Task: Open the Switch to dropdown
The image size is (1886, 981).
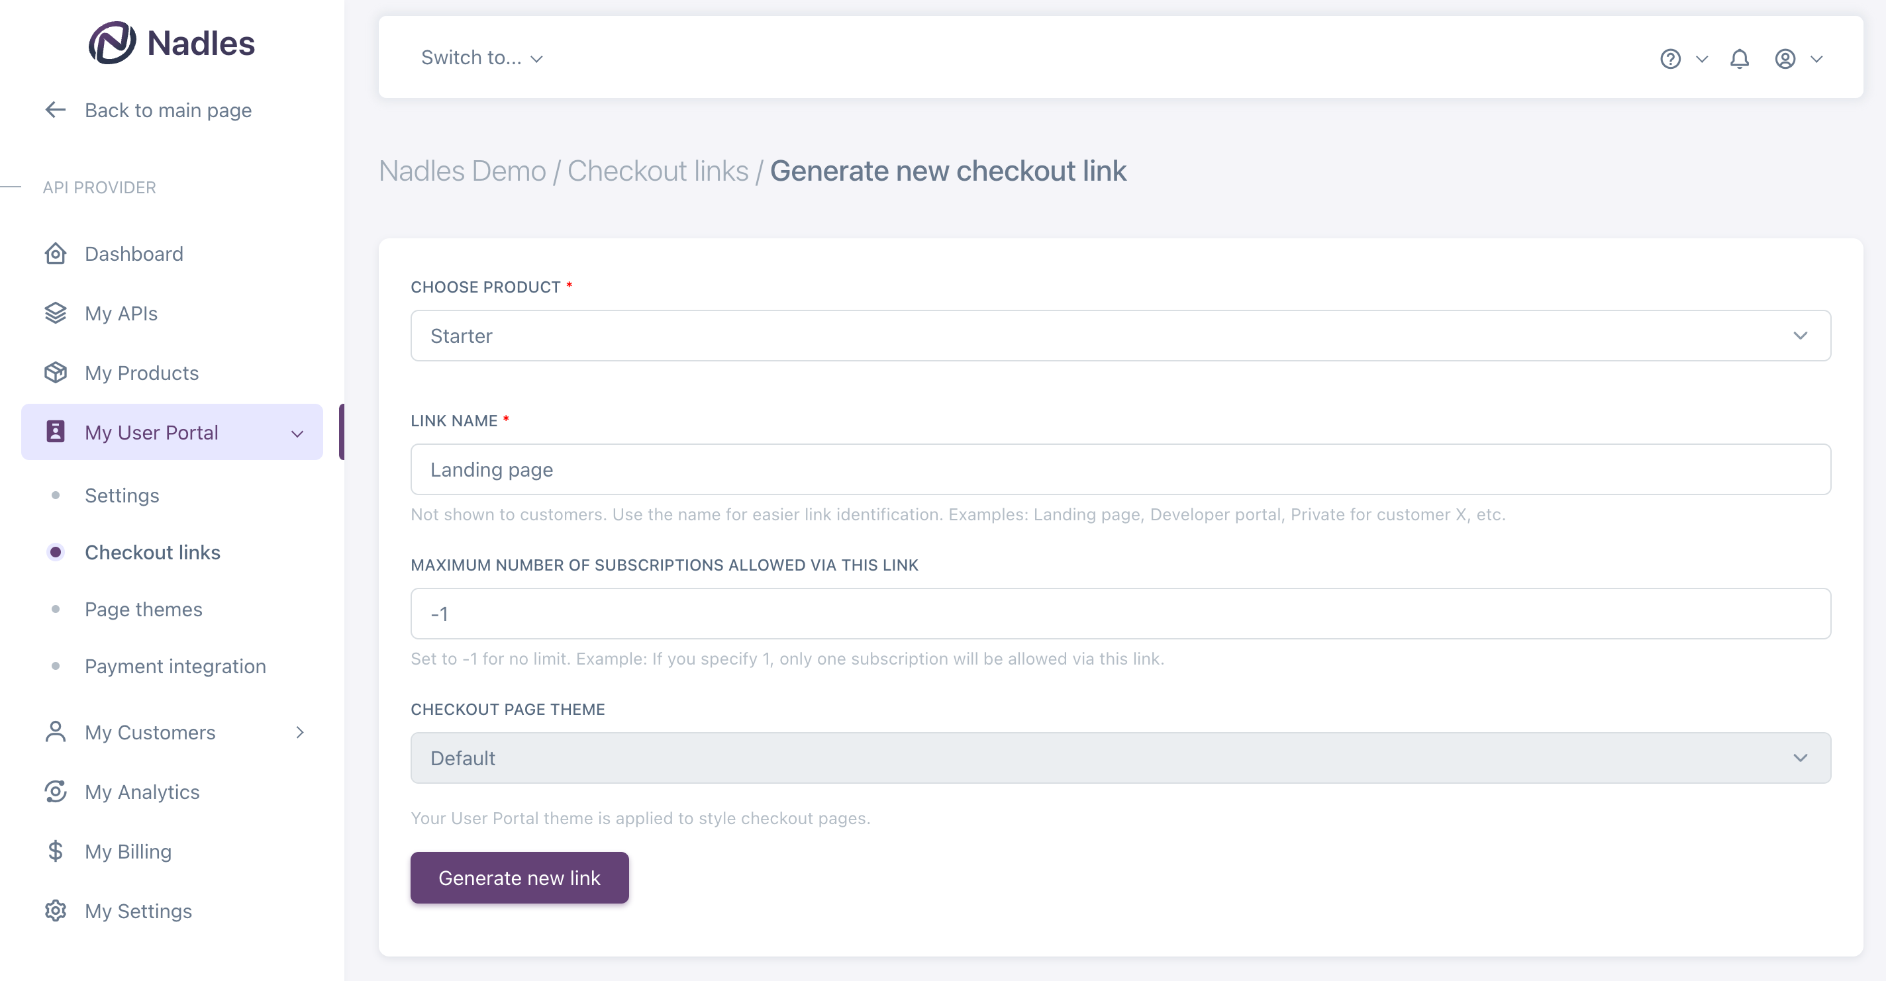Action: 481,58
